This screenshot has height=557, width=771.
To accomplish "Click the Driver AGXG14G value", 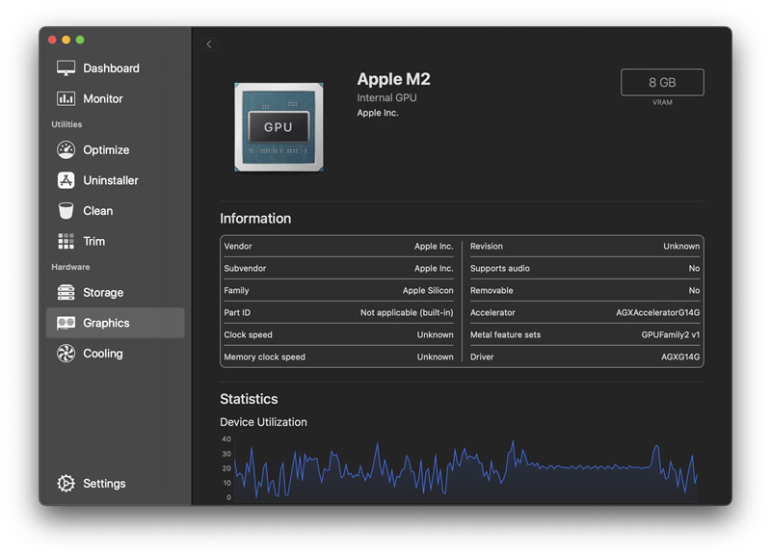I will click(680, 357).
